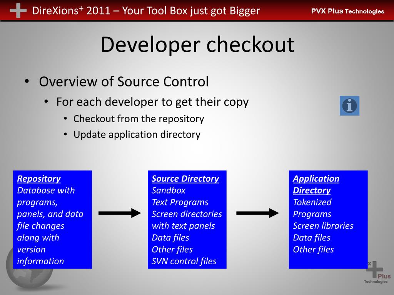This screenshot has width=394, height=295.
Task: Click the plus logo in header
Action: coord(18,10)
